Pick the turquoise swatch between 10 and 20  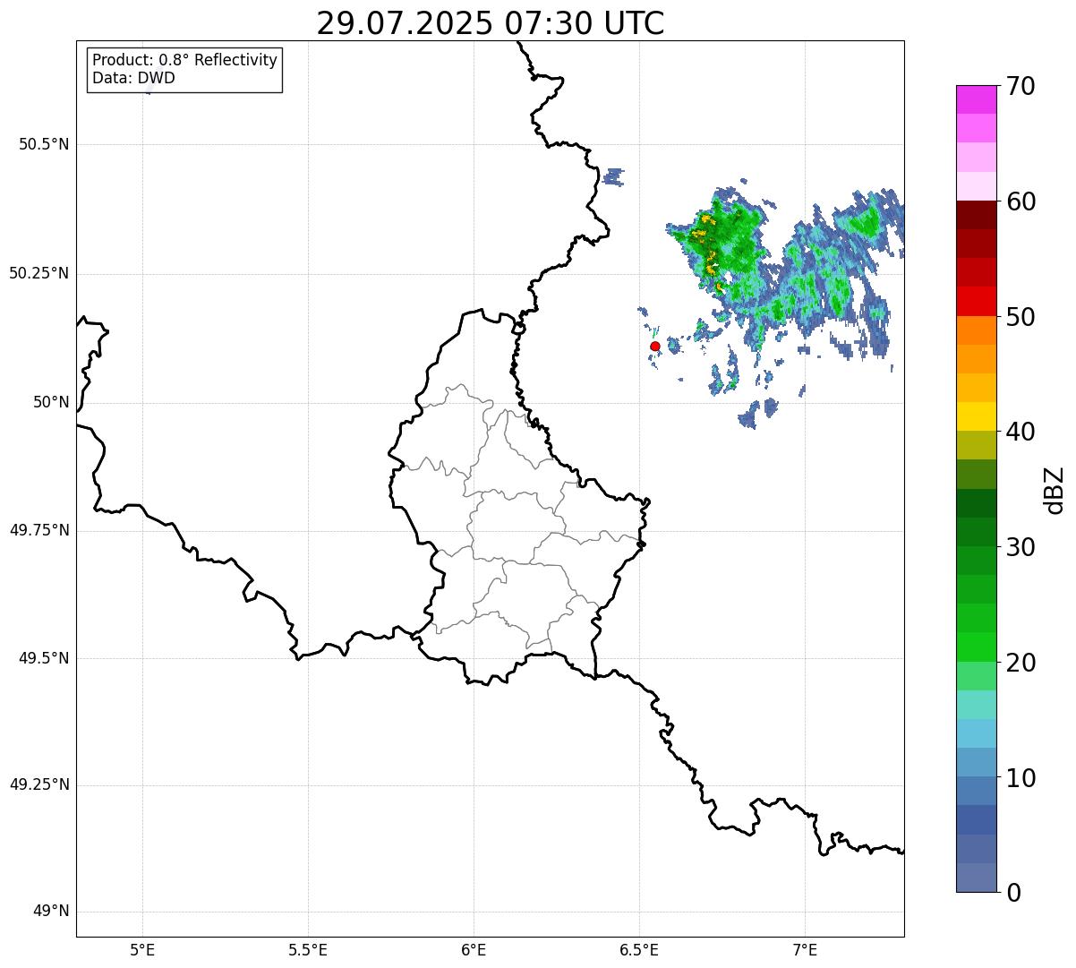(977, 705)
